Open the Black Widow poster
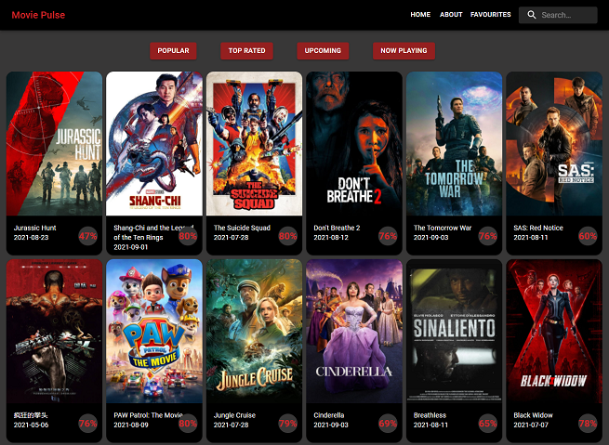The height and width of the screenshot is (445, 609). click(554, 332)
